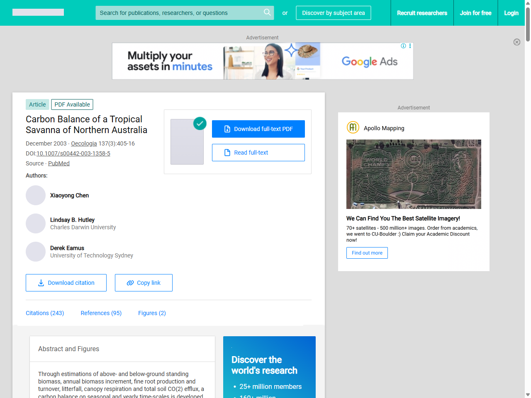Open the ad info icon on Google Ads banner
The image size is (531, 398).
click(x=403, y=46)
